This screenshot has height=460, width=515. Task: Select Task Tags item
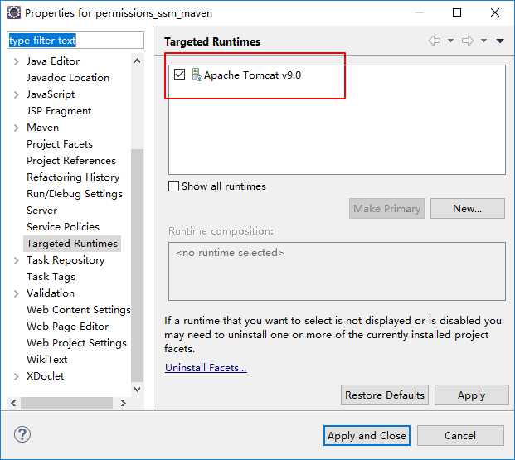coord(51,277)
